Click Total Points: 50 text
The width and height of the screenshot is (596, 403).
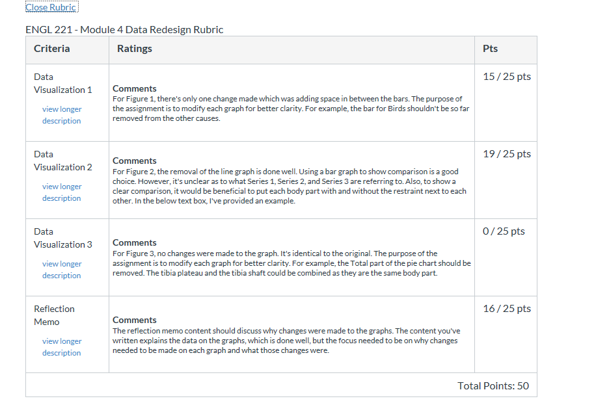pyautogui.click(x=493, y=386)
